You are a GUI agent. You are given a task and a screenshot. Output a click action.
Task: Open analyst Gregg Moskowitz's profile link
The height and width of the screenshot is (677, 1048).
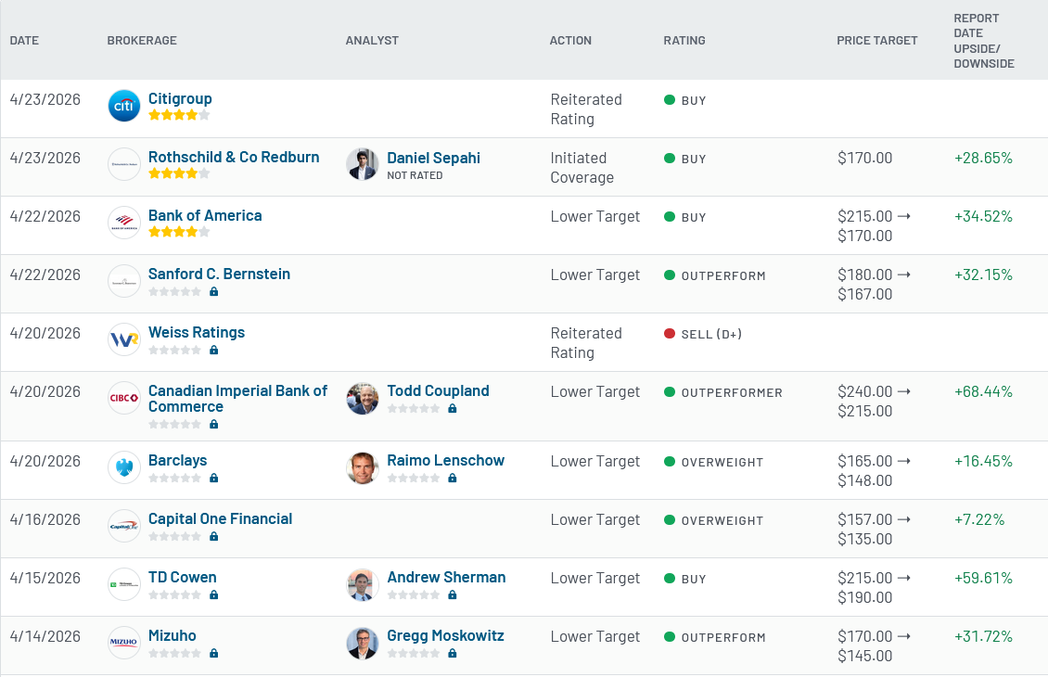[x=446, y=635]
